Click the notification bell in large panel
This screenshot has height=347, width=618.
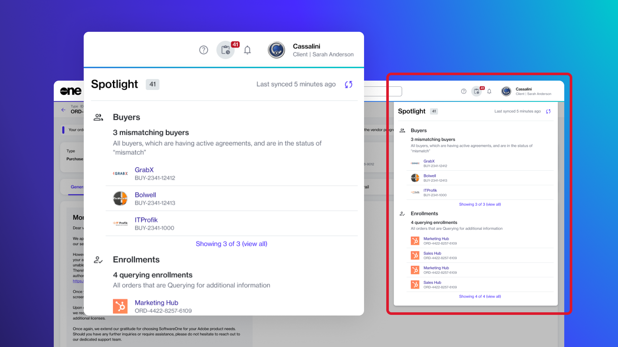[x=247, y=50]
